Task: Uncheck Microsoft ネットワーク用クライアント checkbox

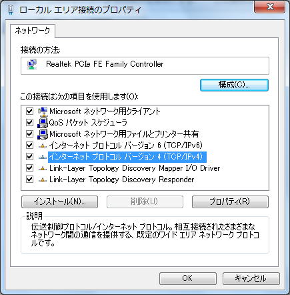Action: pyautogui.click(x=29, y=111)
